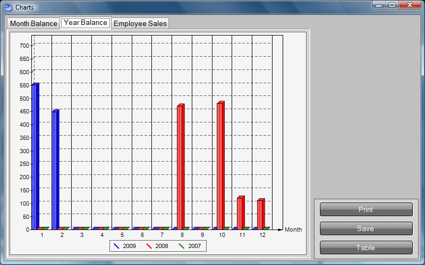Click the blue 2009 legend marker
This screenshot has width=425, height=265.
(x=117, y=246)
